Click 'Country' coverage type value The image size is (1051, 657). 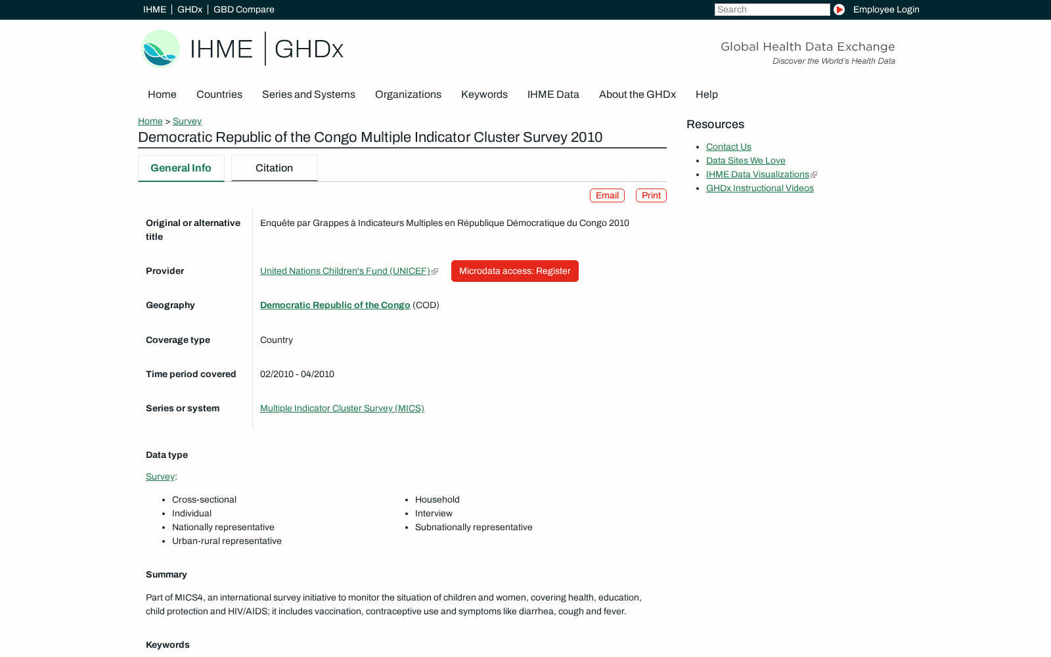pos(277,340)
